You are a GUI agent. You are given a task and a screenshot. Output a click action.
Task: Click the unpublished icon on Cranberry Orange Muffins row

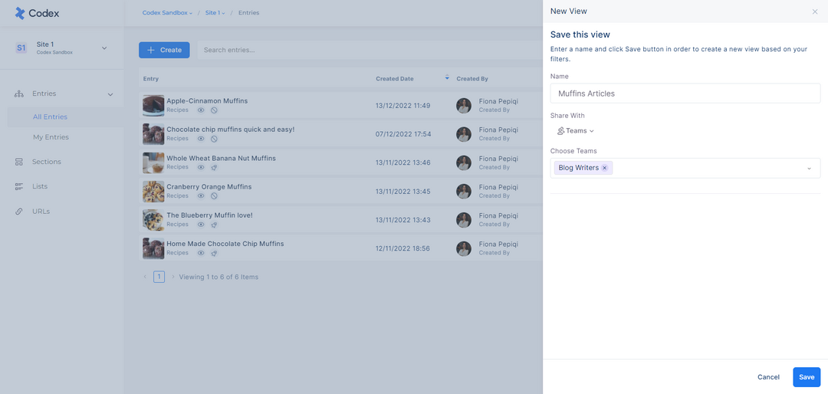point(214,195)
